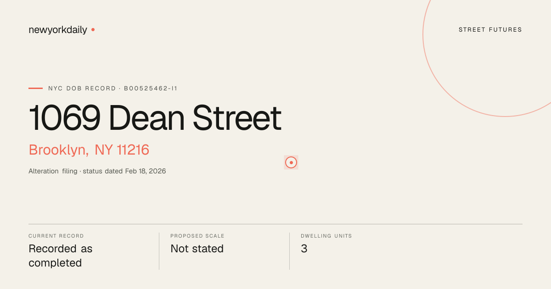Select the NYC DOB RECORD number text

(112, 88)
